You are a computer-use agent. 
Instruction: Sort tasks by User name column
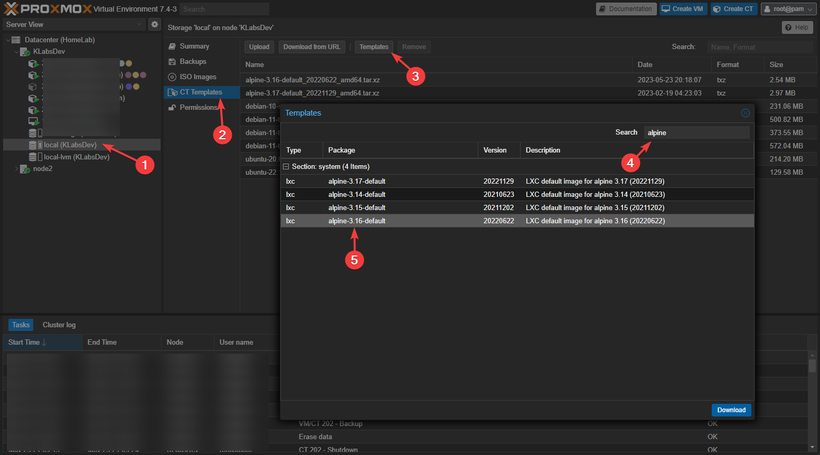point(247,342)
